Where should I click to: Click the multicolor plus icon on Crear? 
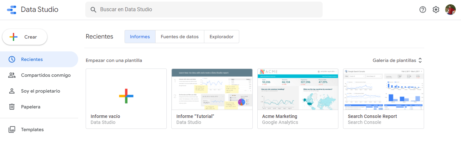pos(14,37)
